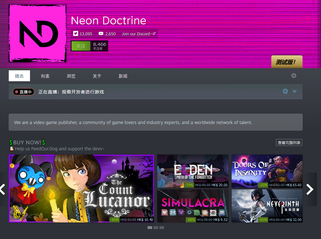Click the Neon Doctrine title text
The image size is (321, 239).
pyautogui.click(x=108, y=20)
